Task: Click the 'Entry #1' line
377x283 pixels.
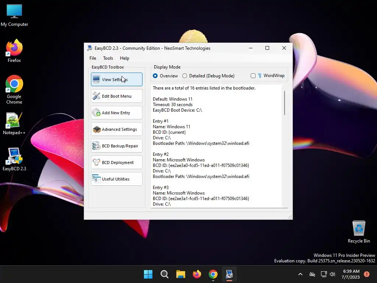Action: point(161,121)
